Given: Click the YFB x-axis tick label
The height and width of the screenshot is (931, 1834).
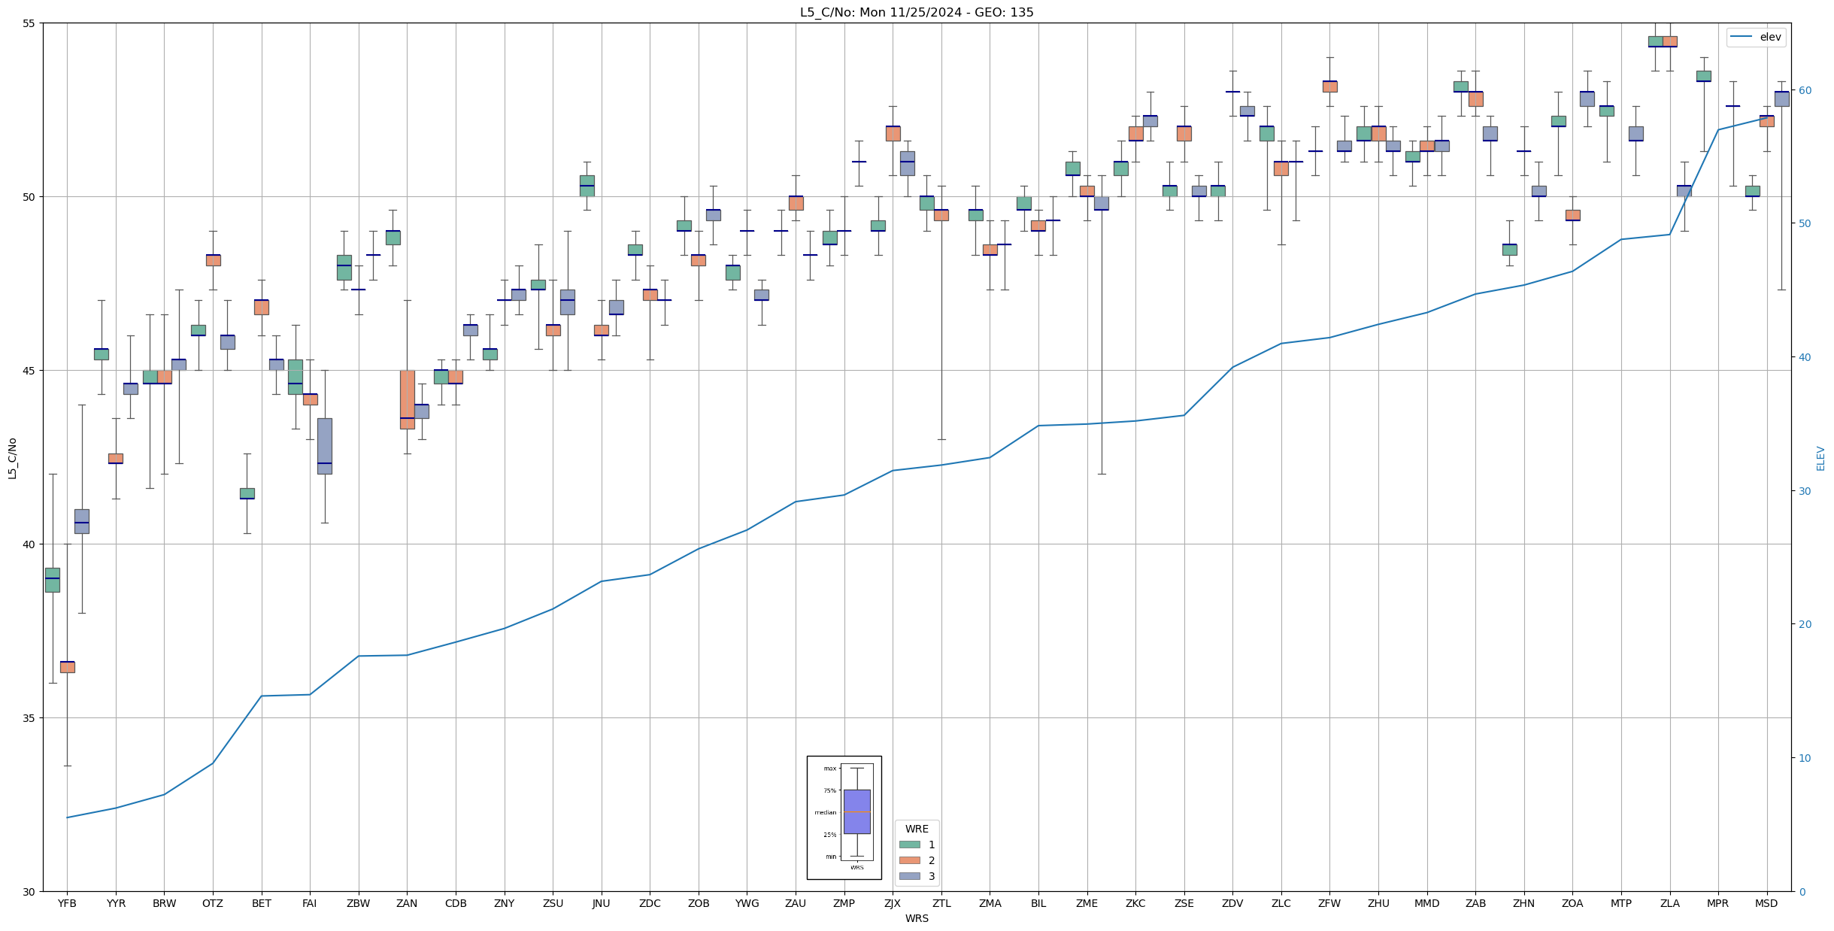Looking at the screenshot, I should point(67,904).
